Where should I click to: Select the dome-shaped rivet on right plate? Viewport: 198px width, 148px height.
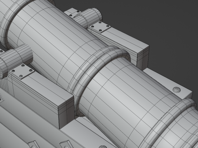click(177, 90)
